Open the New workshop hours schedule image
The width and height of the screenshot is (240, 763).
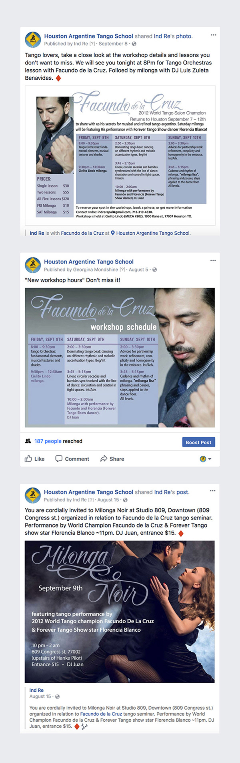click(120, 358)
